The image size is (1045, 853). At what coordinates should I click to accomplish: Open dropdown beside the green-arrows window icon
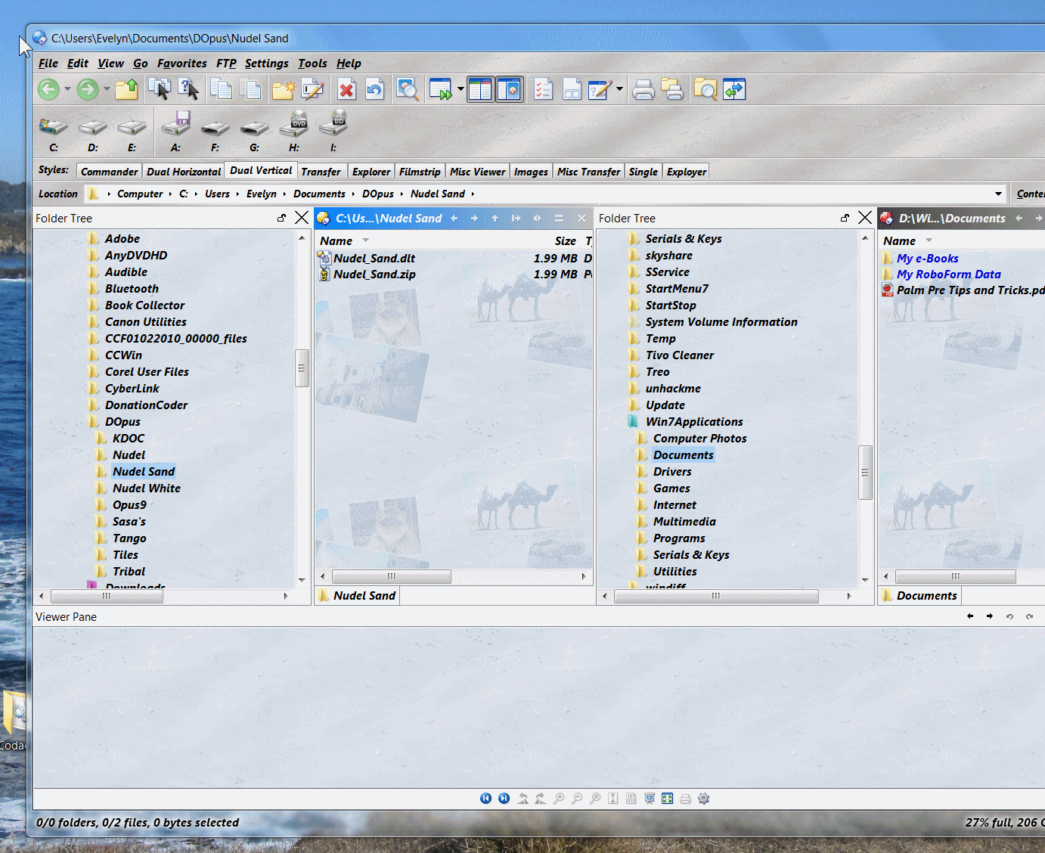coord(460,89)
